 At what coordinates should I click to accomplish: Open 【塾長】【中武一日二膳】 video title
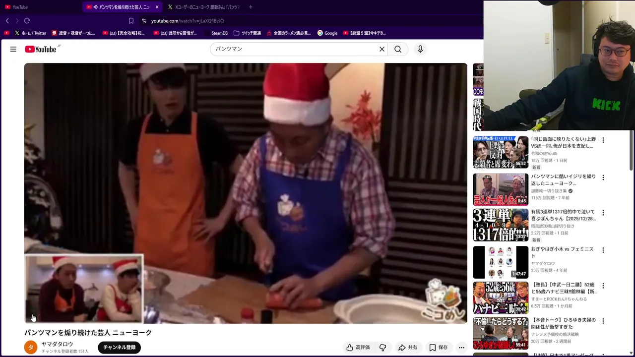click(564, 288)
